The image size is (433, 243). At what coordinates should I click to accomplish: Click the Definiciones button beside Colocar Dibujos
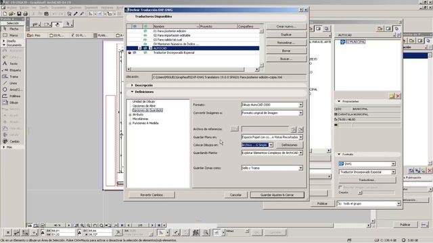tap(289, 145)
